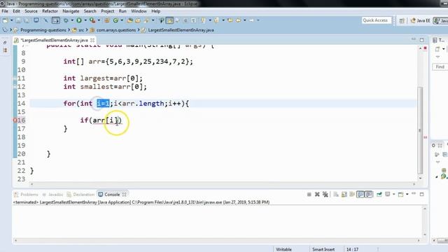Open the Window menu
Screen dimensions: 448x252
139,11
